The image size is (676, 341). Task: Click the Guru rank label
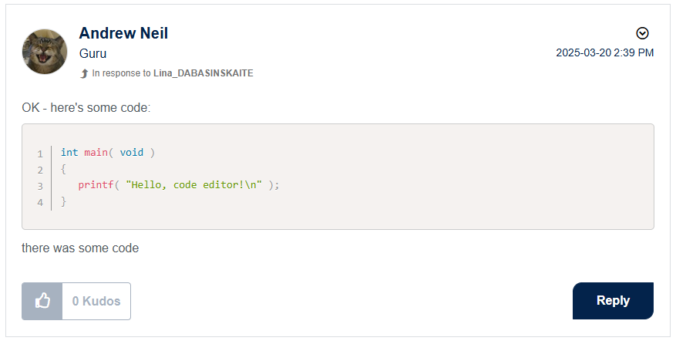92,53
